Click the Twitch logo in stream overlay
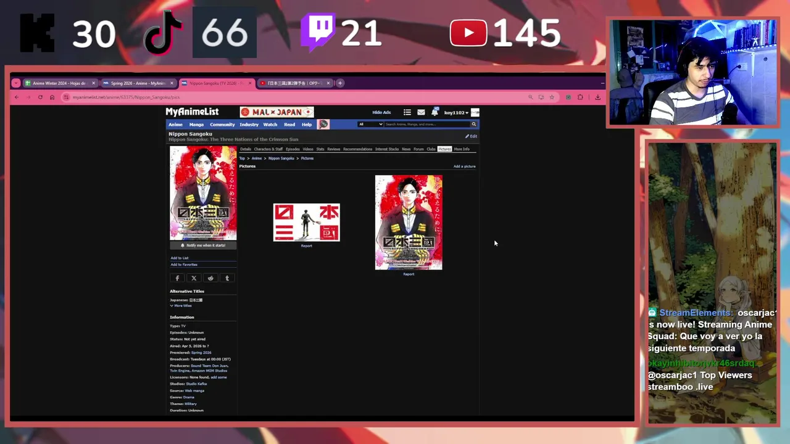The width and height of the screenshot is (790, 444). (x=318, y=33)
